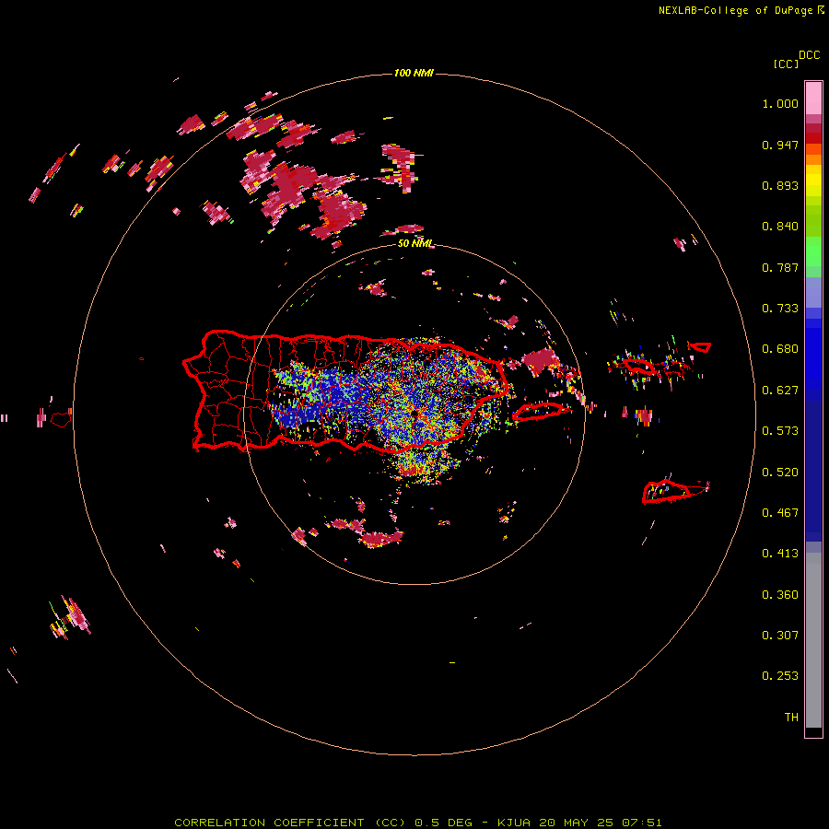Click the bright green segment of the color bar

point(813,251)
